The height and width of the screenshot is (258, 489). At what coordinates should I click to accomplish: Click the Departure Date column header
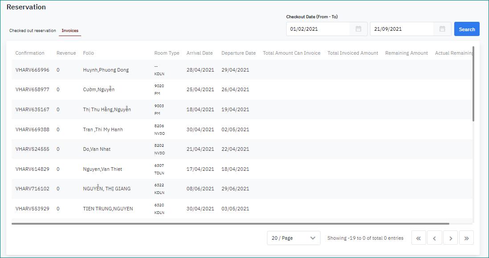[238, 53]
